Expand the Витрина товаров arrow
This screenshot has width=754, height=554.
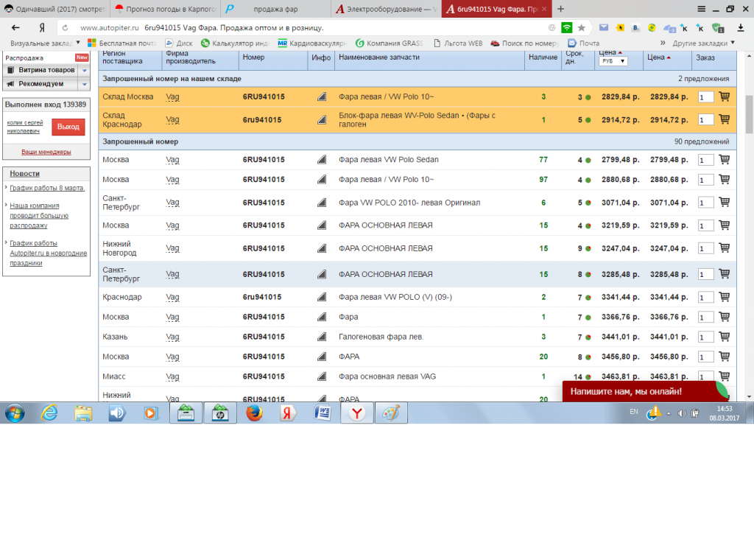tap(85, 70)
